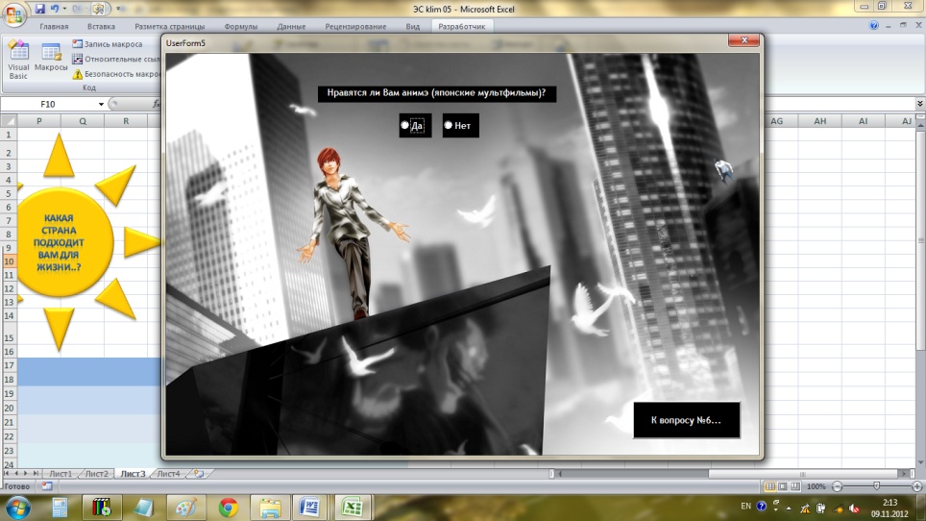The image size is (926, 521).
Task: Select column header AH
Action: click(x=820, y=121)
